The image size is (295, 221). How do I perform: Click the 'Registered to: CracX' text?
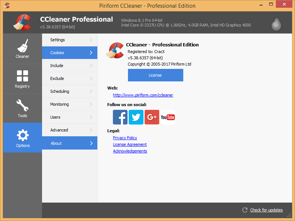(146, 52)
